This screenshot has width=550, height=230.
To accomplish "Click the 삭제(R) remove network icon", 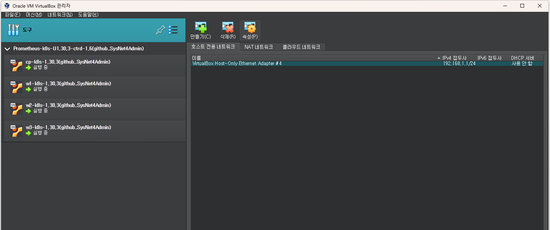I will click(x=228, y=27).
